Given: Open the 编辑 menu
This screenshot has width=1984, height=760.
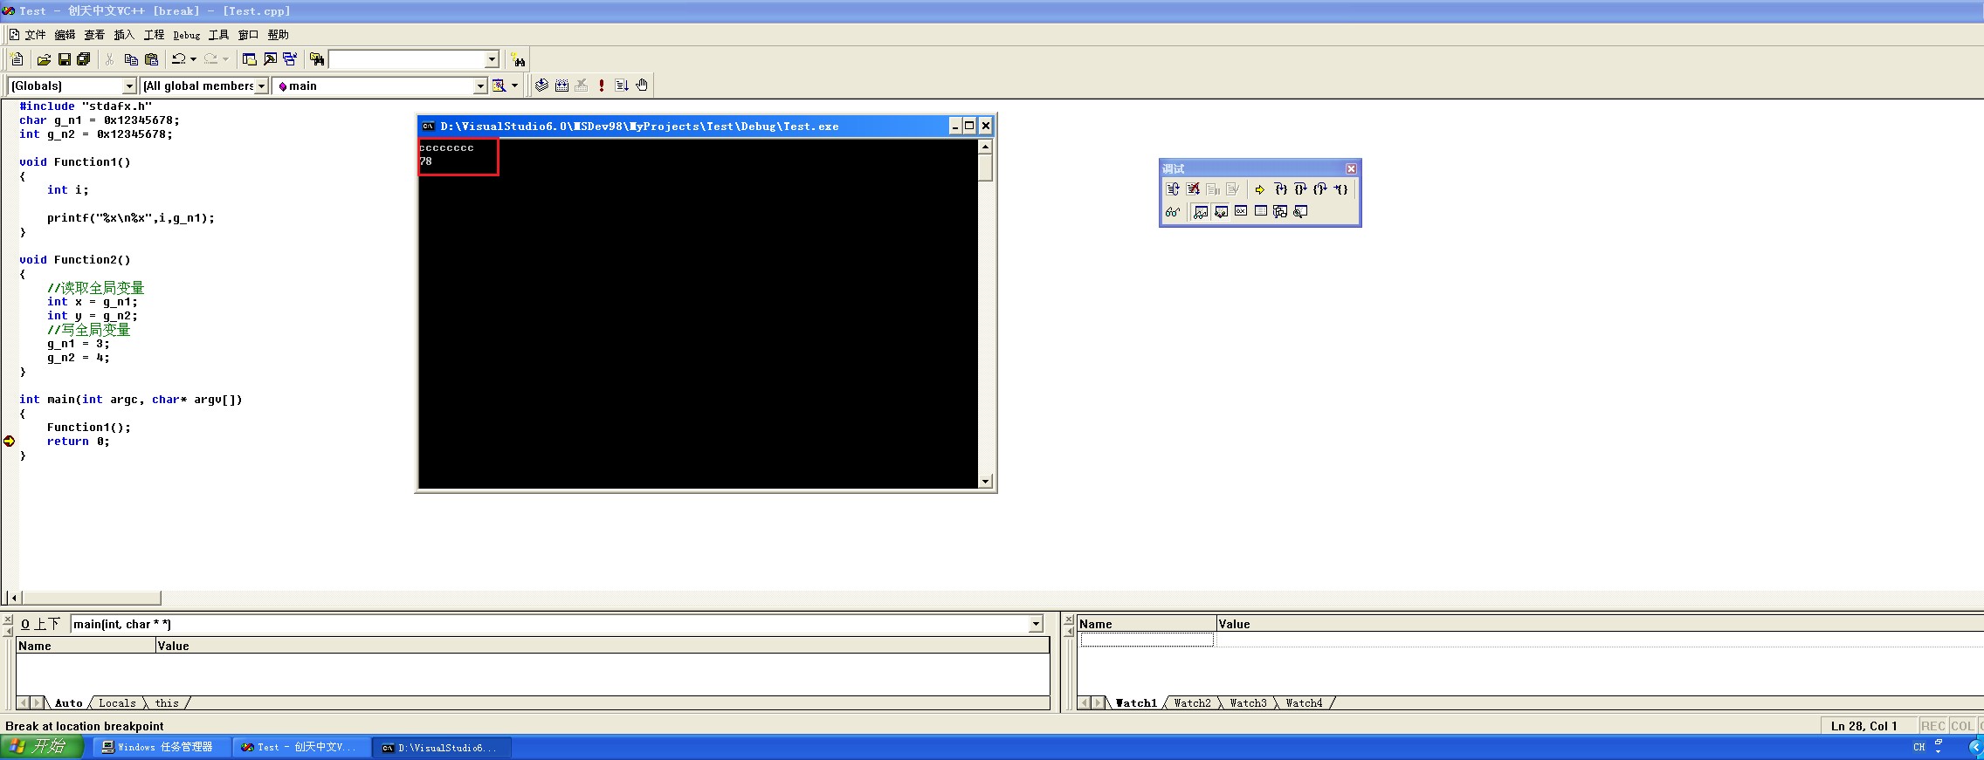Looking at the screenshot, I should 65,35.
